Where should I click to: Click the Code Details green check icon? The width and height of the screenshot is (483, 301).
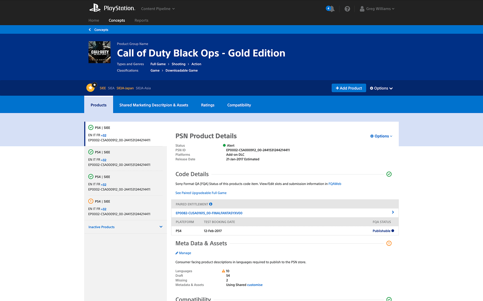(389, 174)
